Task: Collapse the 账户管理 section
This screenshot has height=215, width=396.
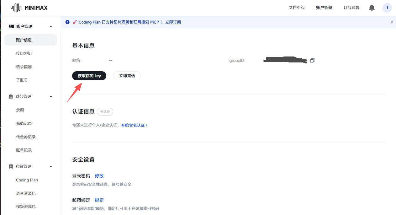Action: coord(51,26)
